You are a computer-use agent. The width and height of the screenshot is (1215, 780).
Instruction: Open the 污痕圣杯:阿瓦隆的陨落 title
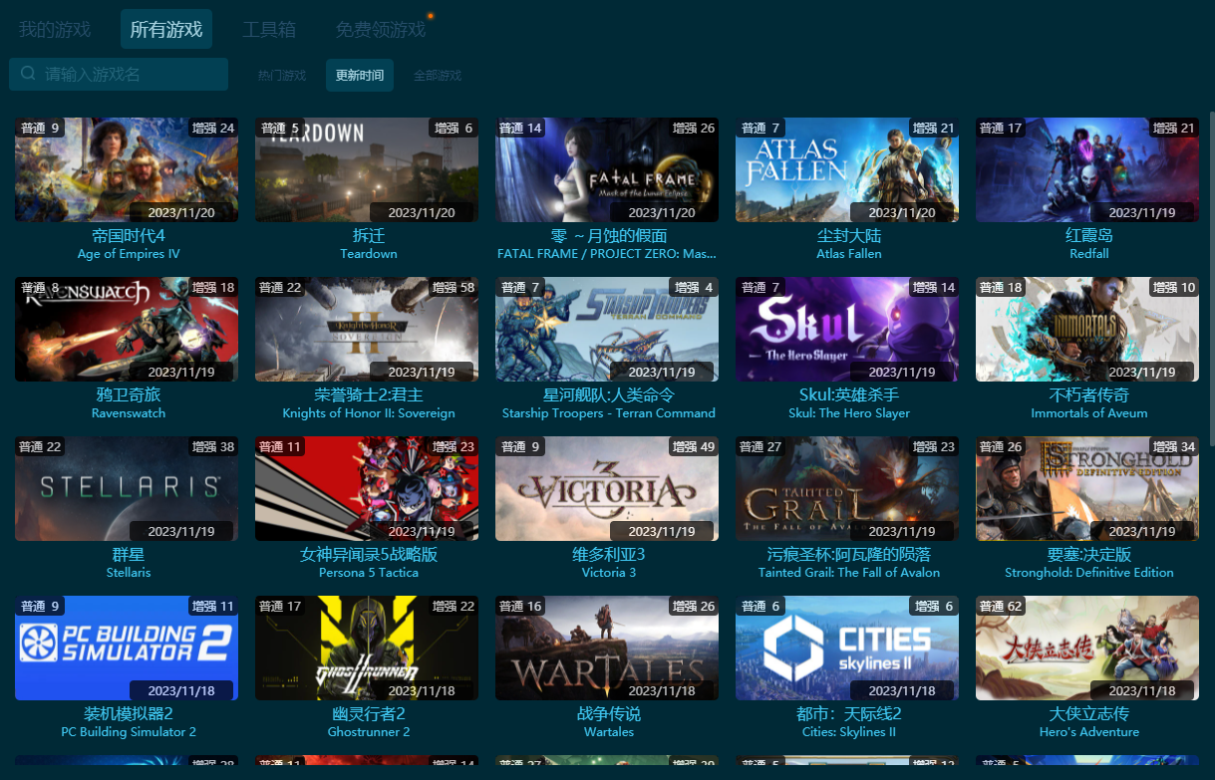coord(849,555)
